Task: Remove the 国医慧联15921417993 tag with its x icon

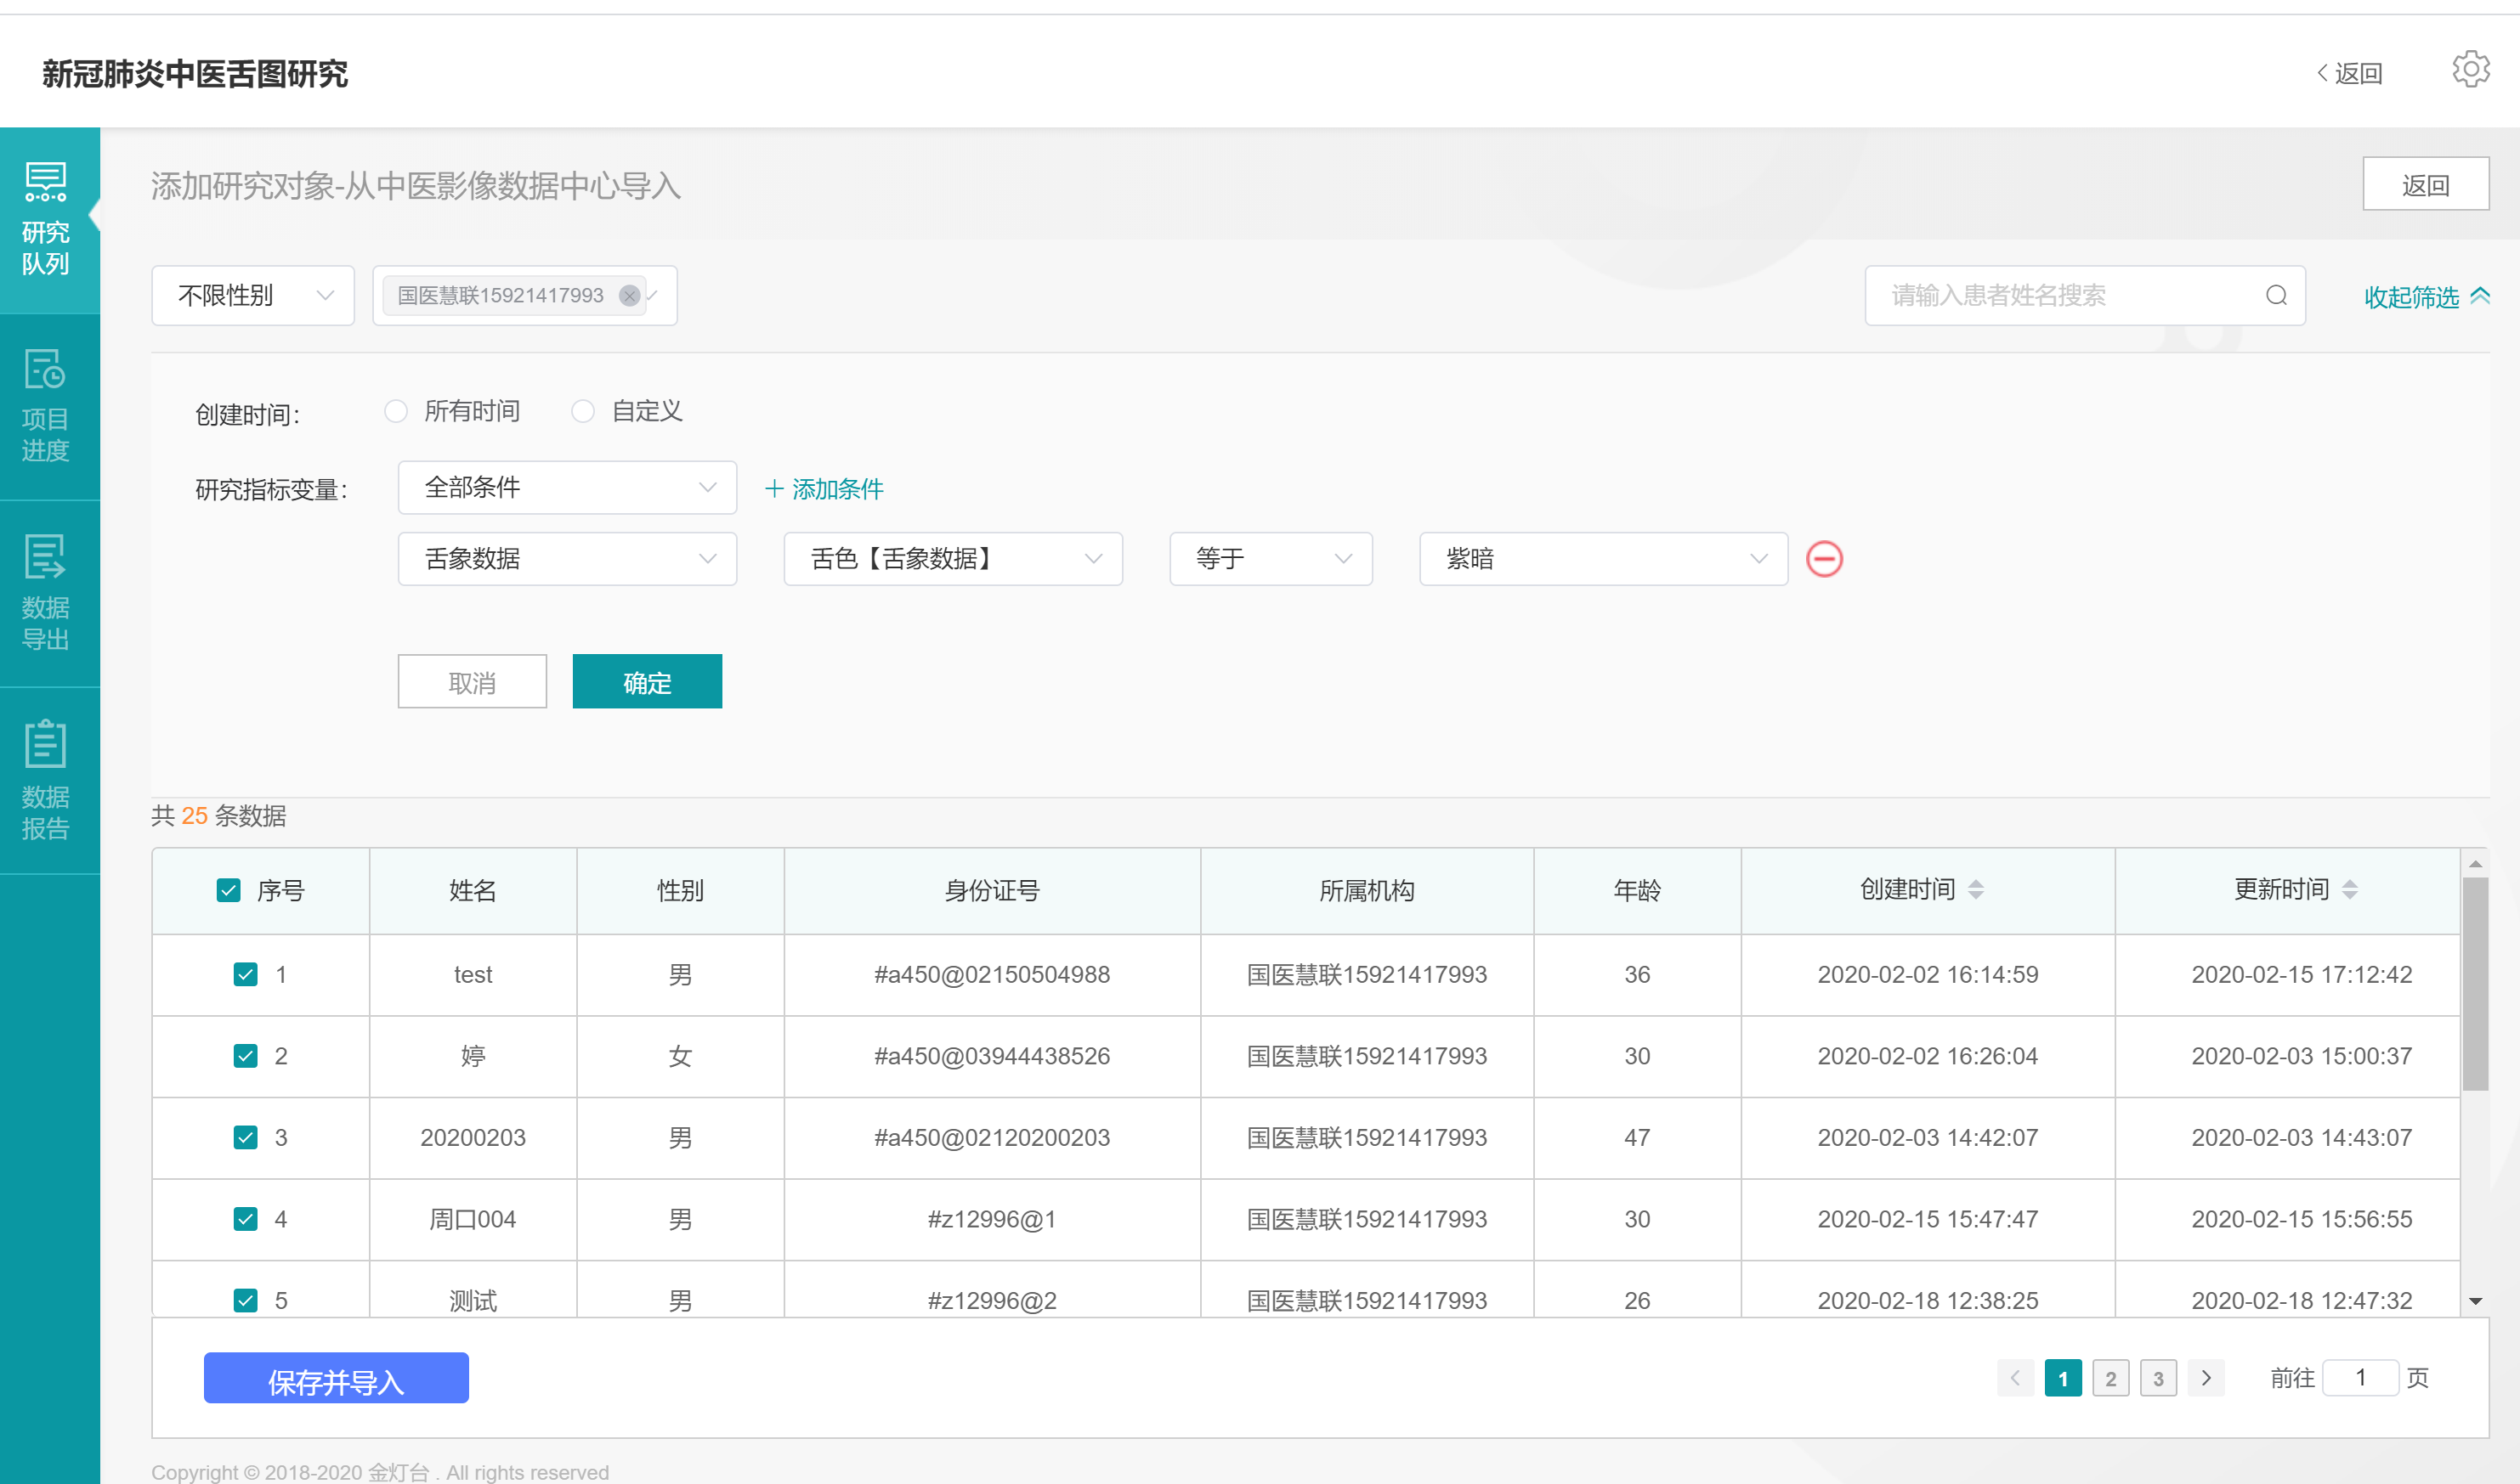Action: coord(629,296)
